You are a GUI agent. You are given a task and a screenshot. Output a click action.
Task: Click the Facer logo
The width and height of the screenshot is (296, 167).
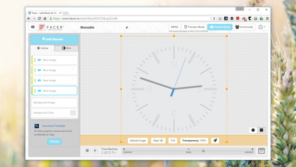52,27
